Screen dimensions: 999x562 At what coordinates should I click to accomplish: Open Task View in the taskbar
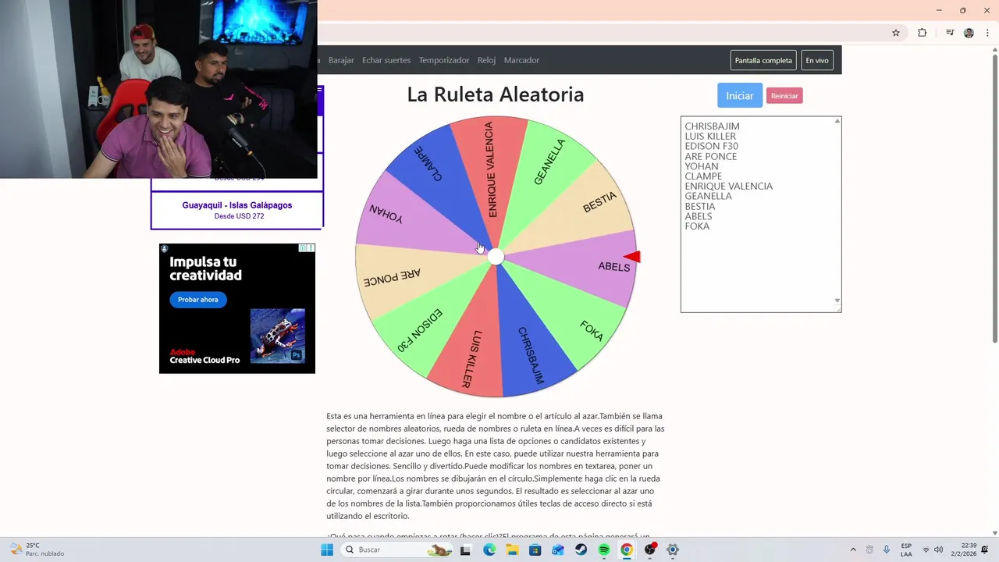(465, 550)
